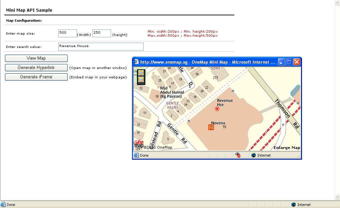Click the red Revenue House location marker
The height and width of the screenshot is (208, 340).
pos(217,109)
